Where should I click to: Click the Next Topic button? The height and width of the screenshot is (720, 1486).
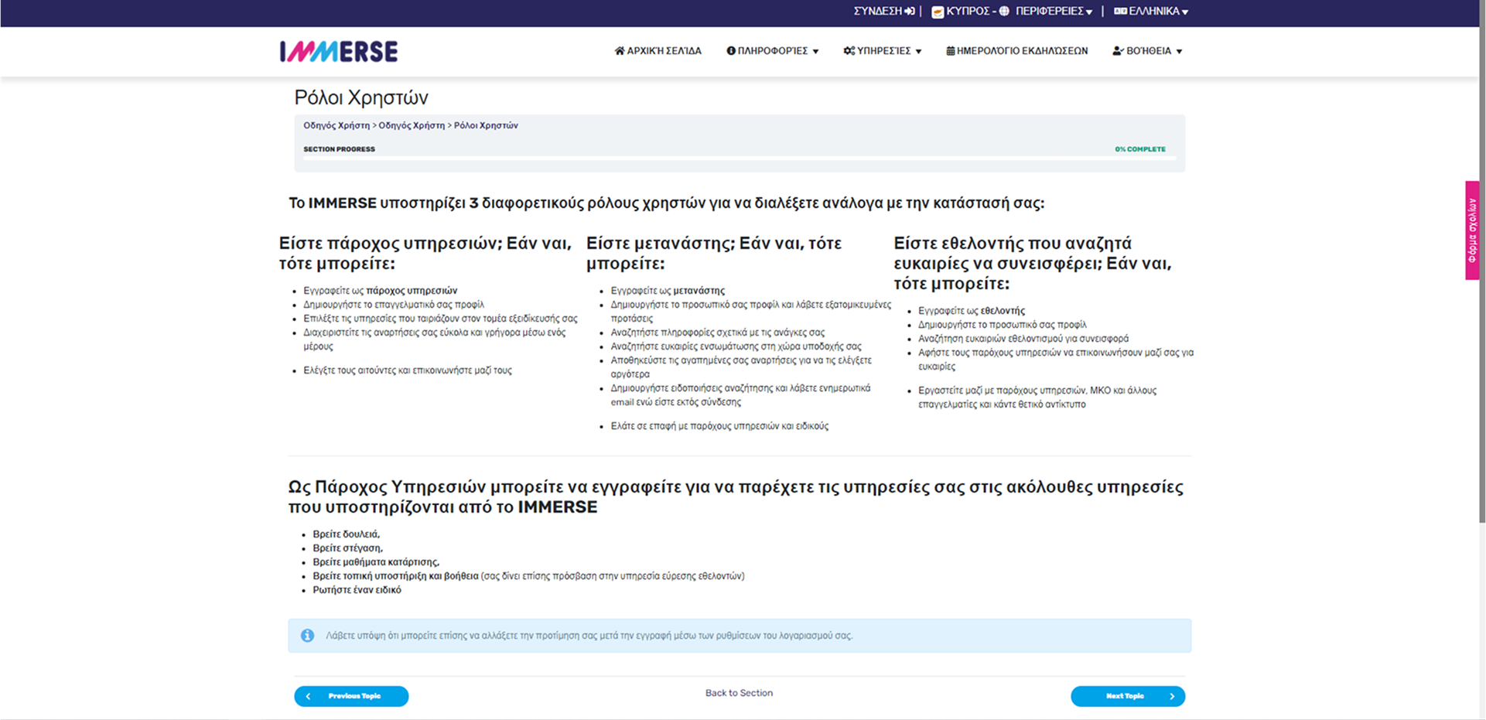1128,696
